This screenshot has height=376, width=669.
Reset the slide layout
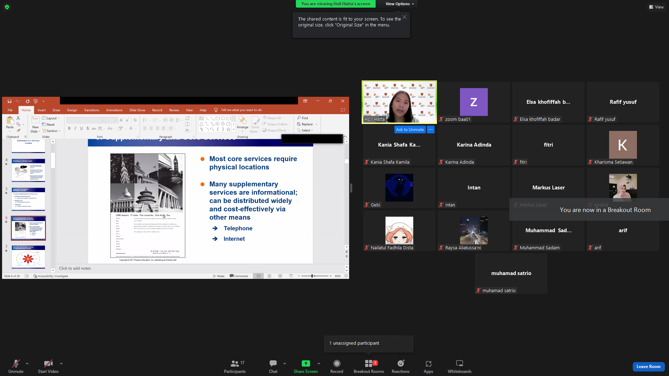[x=48, y=124]
